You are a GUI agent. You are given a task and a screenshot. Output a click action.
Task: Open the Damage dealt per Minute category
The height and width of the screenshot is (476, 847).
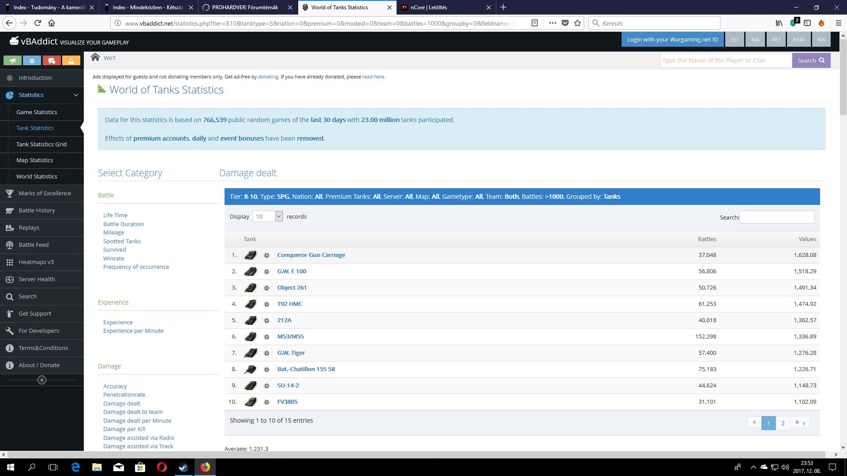tap(137, 420)
